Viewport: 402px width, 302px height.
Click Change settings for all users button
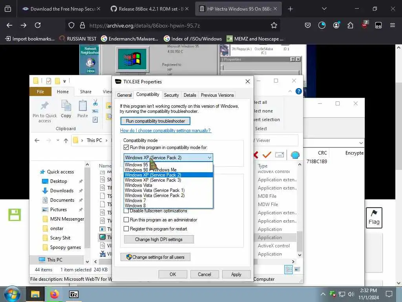[x=155, y=257]
